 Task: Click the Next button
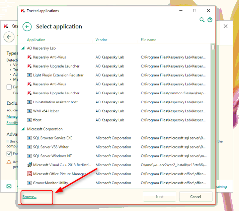[x=159, y=197]
